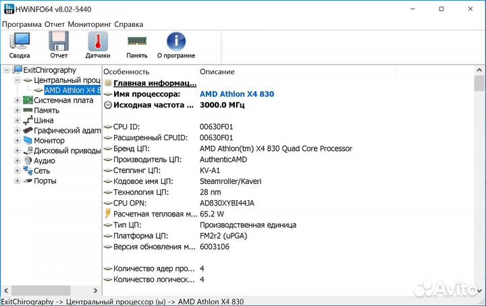Image resolution: width=486 pixels, height=306 pixels.
Task: Select the Бренд ЦП row
Action: 288,148
